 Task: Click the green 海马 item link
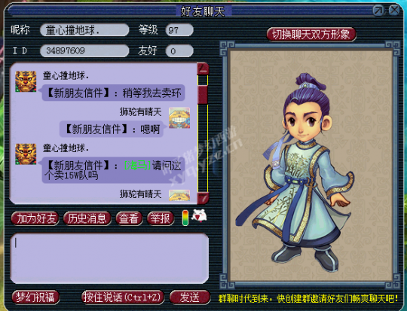point(138,165)
